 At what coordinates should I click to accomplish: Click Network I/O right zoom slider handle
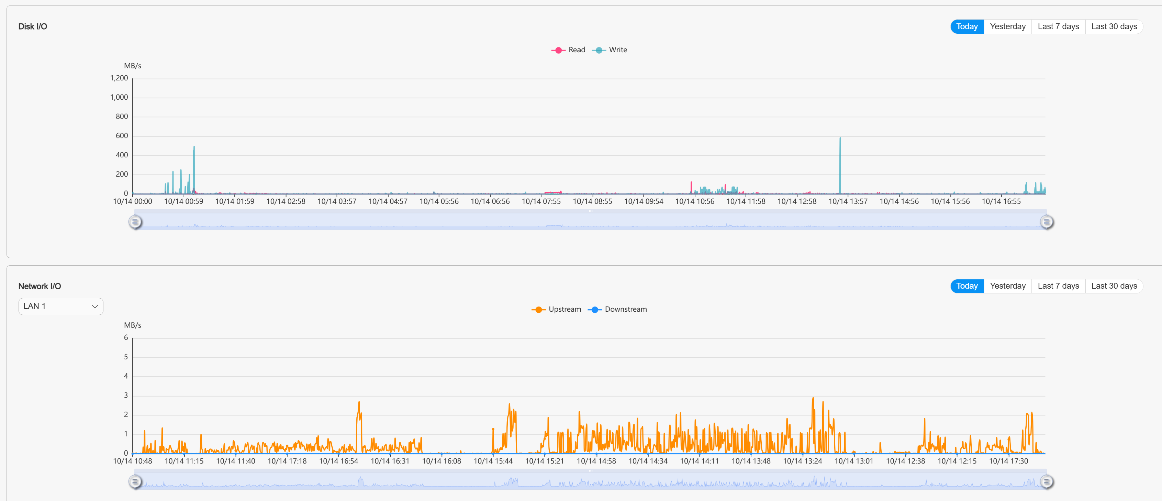[1047, 482]
